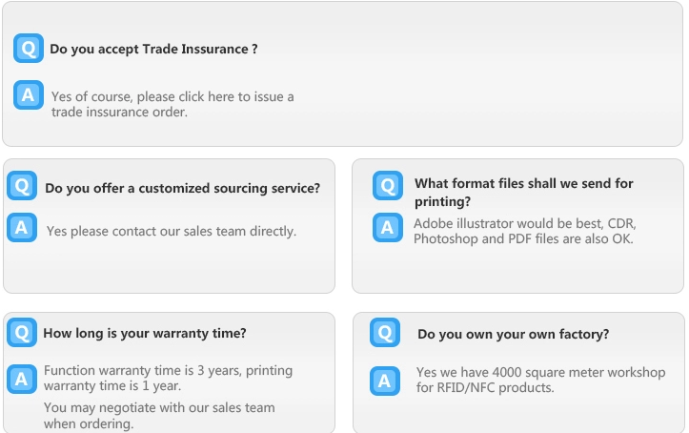Image resolution: width=689 pixels, height=433 pixels.
Task: Click Q icon for printing file format question
Action: [x=387, y=185]
